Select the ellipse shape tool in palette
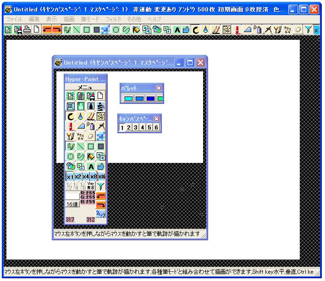The width and height of the screenshot is (325, 281). pos(71,157)
